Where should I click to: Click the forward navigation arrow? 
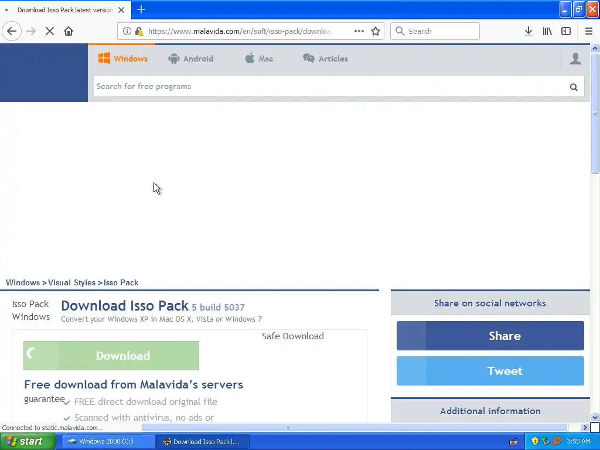31,31
